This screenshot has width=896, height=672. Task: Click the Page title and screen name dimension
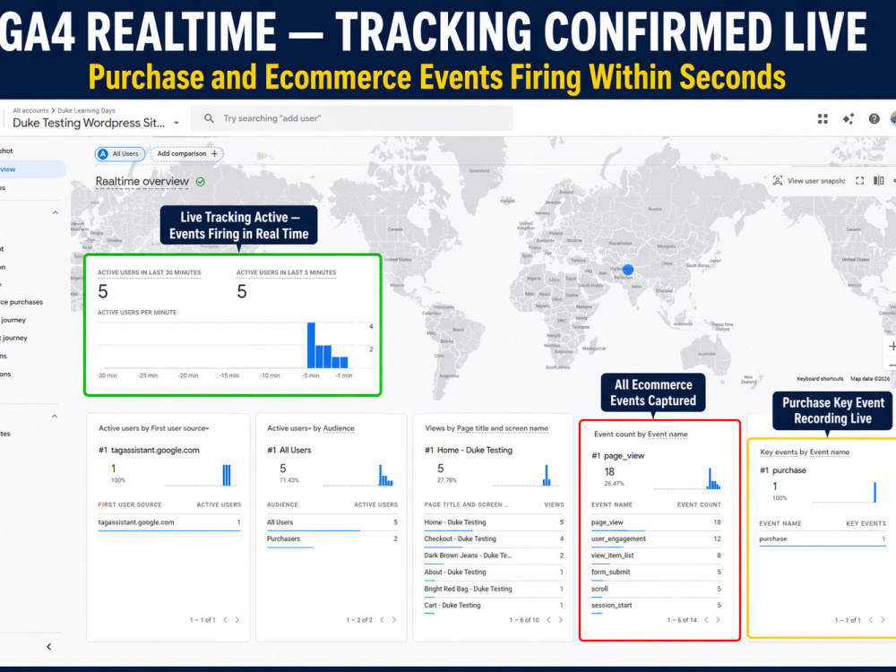503,428
